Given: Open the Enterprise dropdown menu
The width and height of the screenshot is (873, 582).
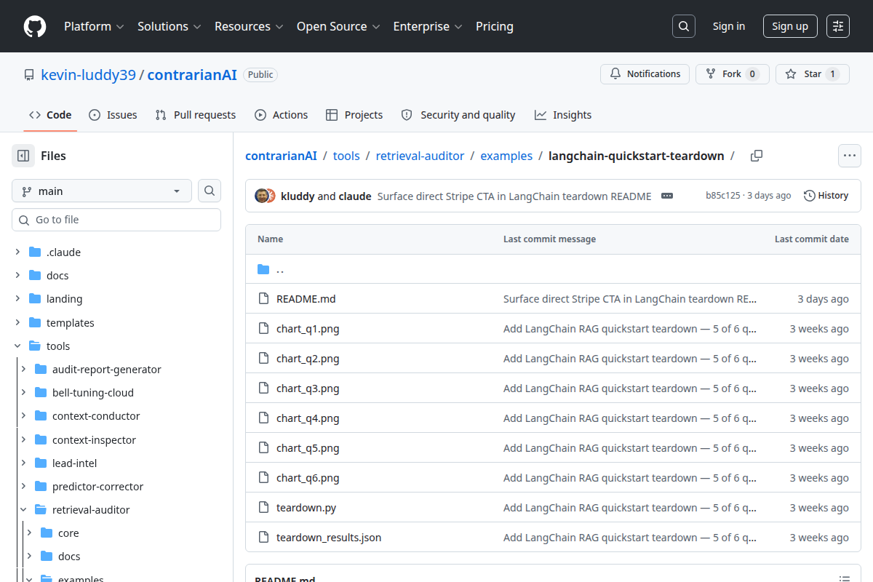Looking at the screenshot, I should 428,26.
